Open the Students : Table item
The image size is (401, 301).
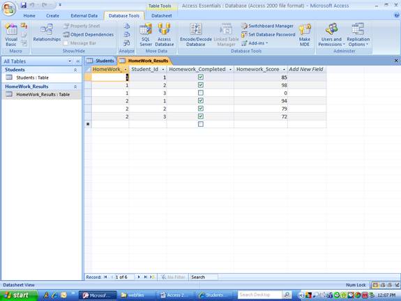[41, 77]
